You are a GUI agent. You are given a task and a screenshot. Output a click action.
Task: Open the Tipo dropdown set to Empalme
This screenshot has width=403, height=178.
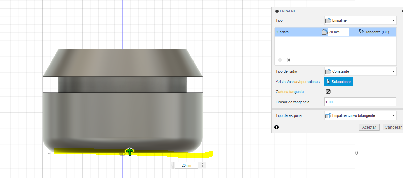coord(360,20)
